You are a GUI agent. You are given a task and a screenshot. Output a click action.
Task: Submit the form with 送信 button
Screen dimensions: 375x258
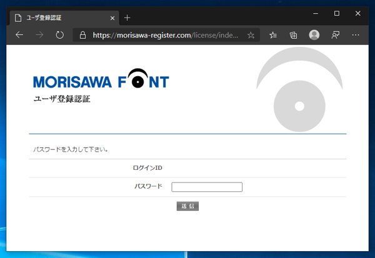187,206
